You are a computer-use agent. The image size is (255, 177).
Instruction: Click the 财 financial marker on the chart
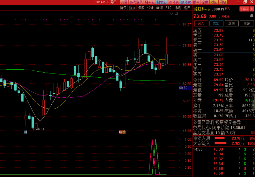coord(25,132)
